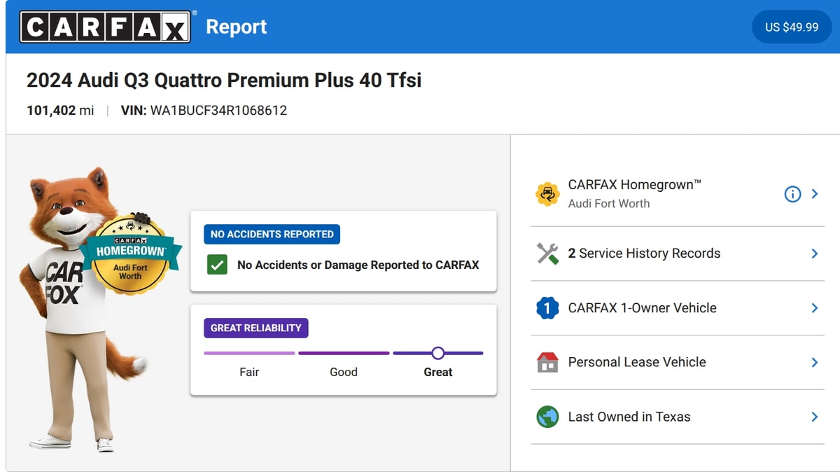Viewport: 840px width, 472px height.
Task: Open the Last Owned in Texas chevron
Action: (815, 417)
